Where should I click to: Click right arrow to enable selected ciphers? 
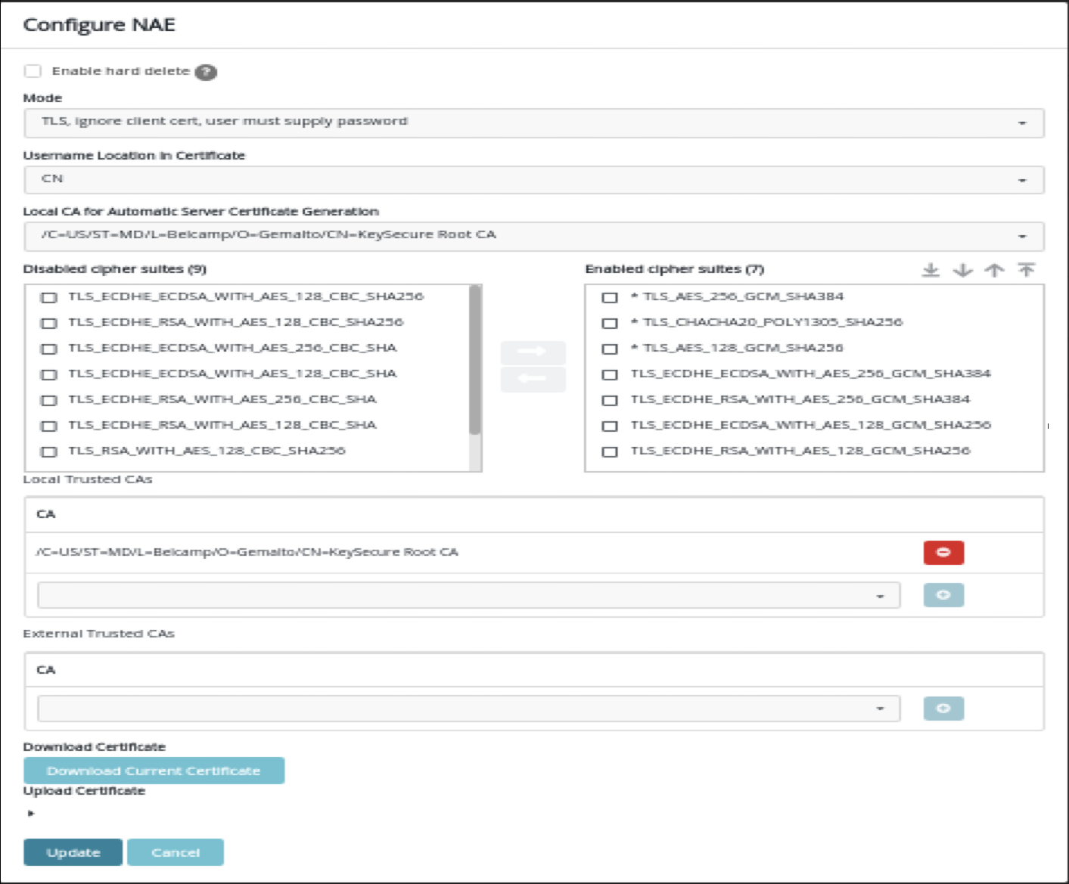coord(533,352)
